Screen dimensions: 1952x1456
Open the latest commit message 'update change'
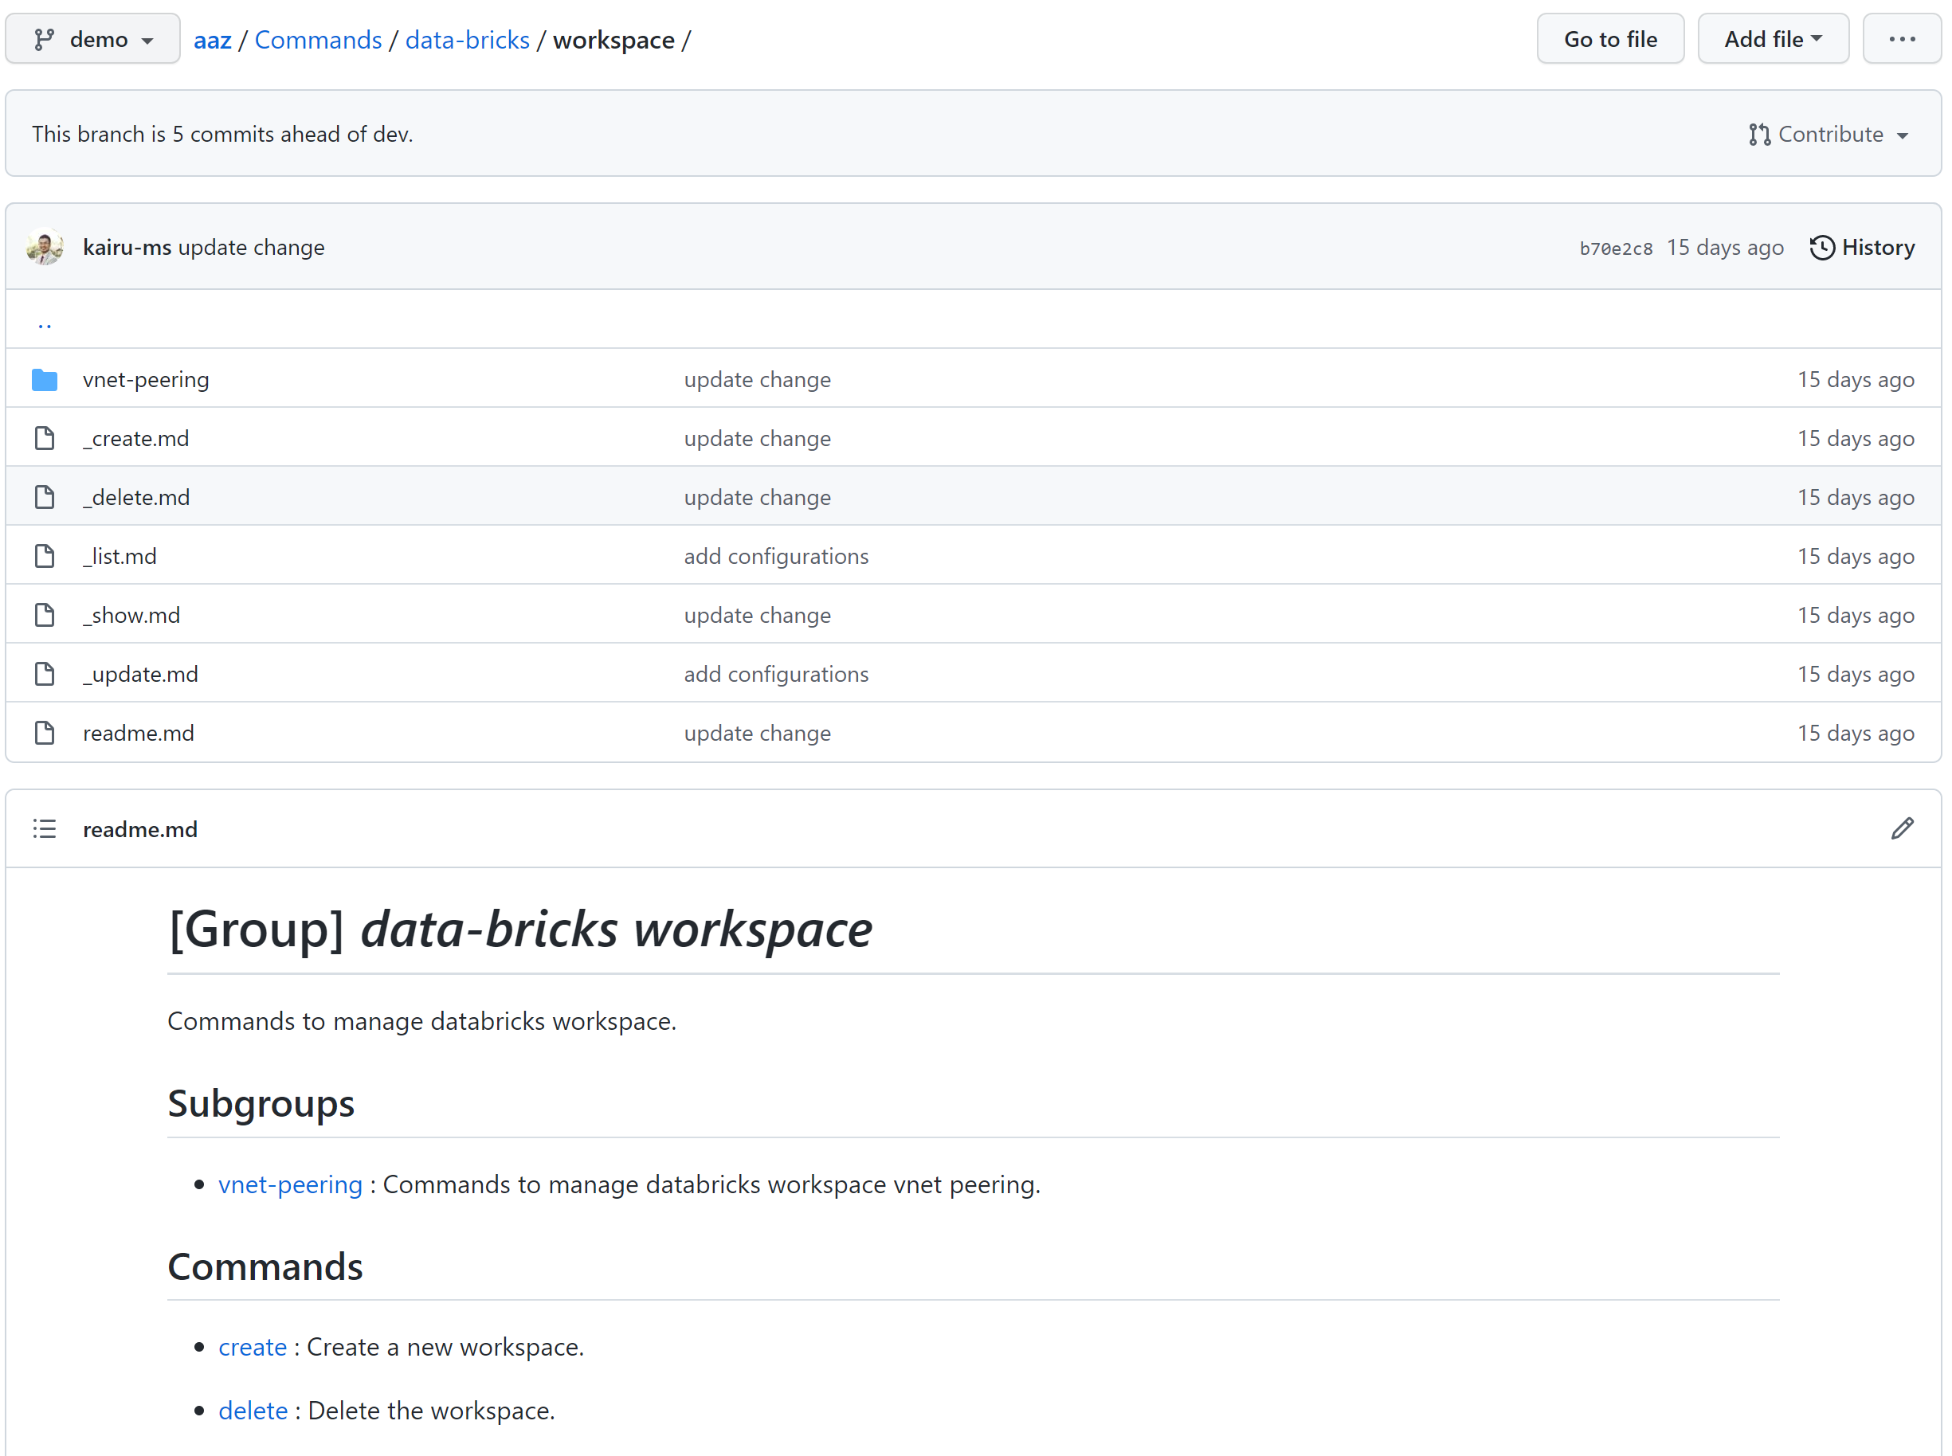251,248
